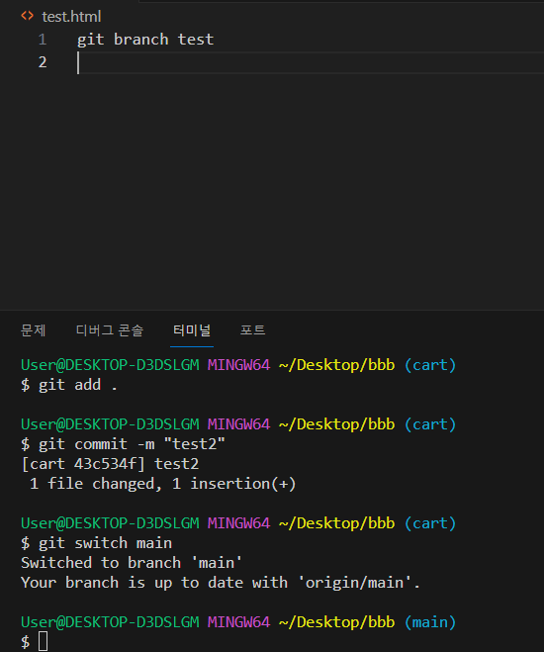Screen dimensions: 544x652
Task: Click line number 2 in the editor
Action: (x=43, y=62)
